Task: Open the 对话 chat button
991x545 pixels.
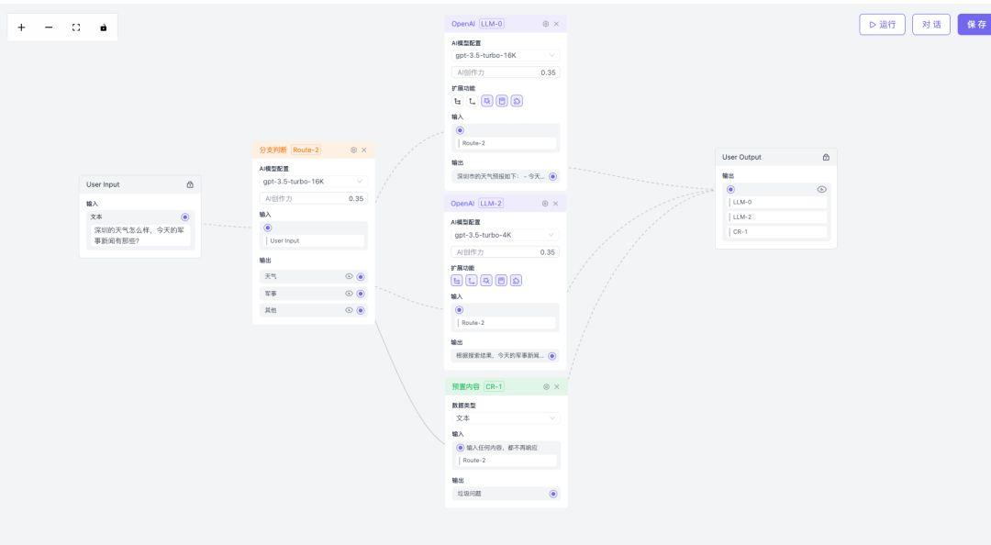Action: [930, 25]
